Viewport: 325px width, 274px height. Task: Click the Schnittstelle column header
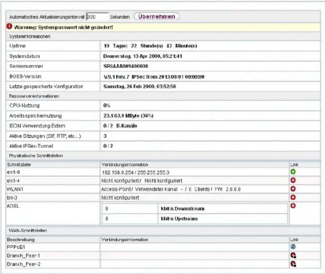[x=19, y=165]
